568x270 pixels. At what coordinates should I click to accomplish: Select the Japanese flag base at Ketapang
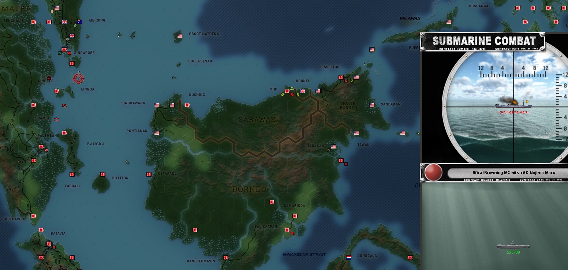tap(149, 174)
